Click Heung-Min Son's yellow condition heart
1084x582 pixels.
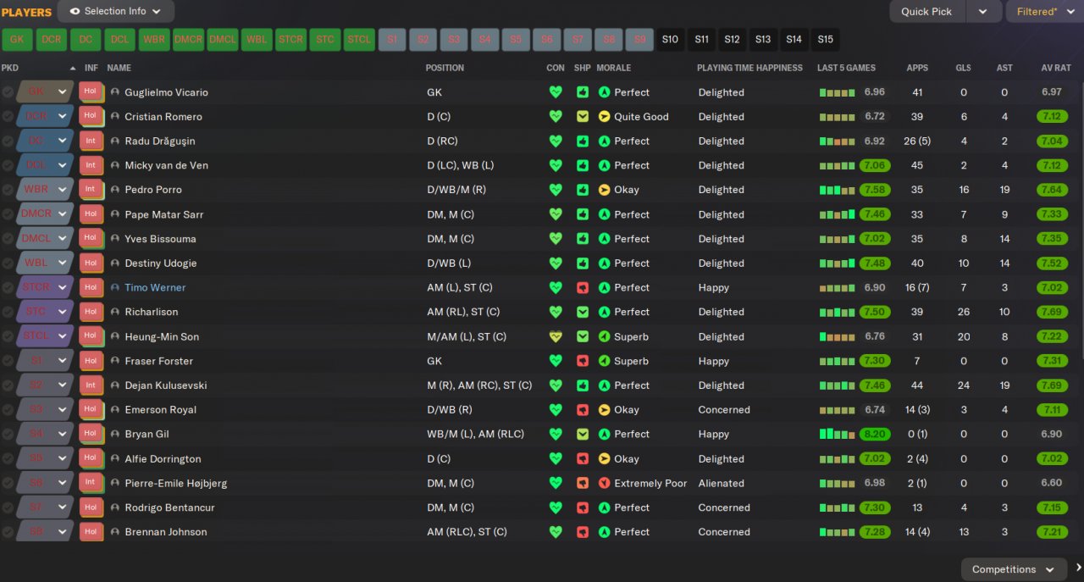(556, 336)
